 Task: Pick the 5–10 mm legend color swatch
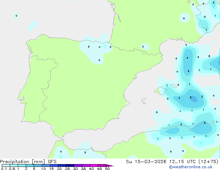[38, 165]
